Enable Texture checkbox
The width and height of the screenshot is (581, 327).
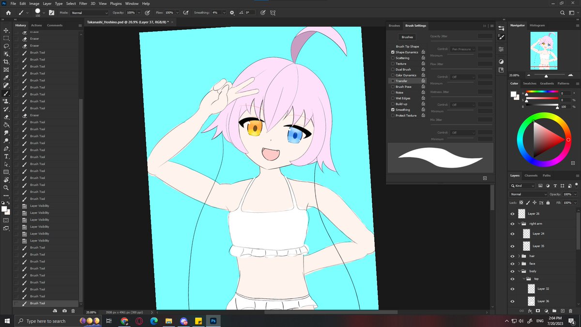pyautogui.click(x=393, y=64)
